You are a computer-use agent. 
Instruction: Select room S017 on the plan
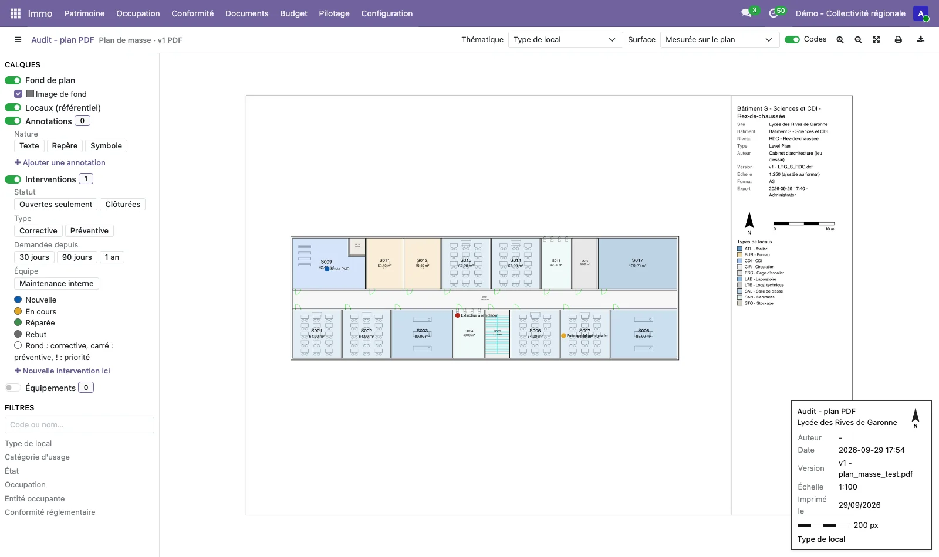click(637, 263)
